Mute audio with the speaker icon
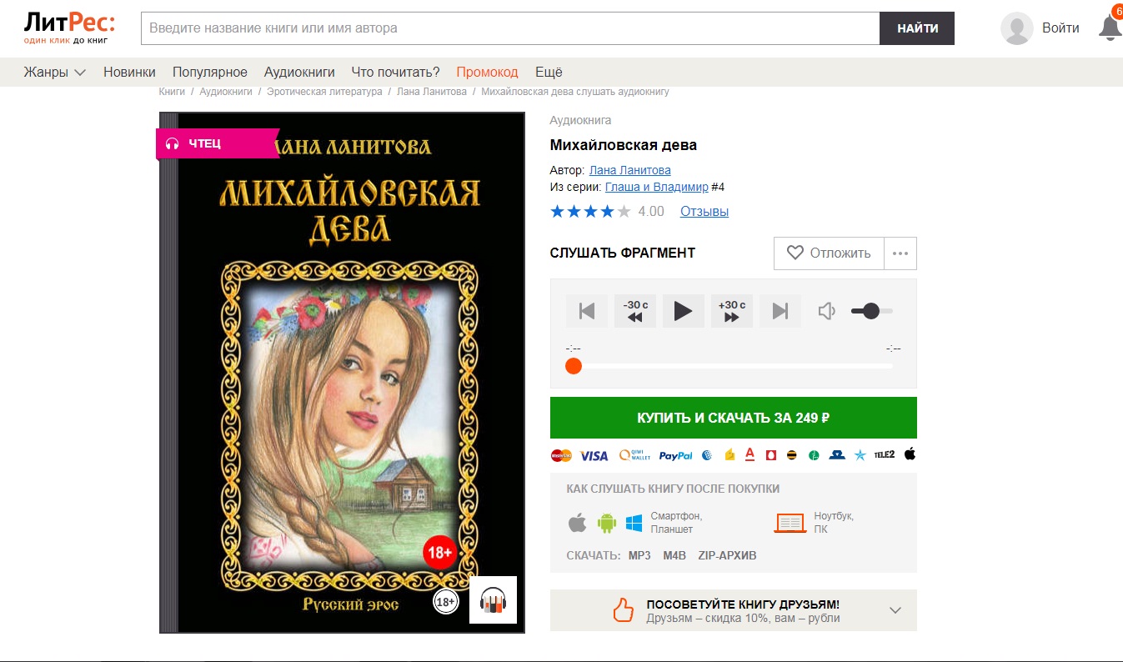This screenshot has height=662, width=1123. point(826,311)
